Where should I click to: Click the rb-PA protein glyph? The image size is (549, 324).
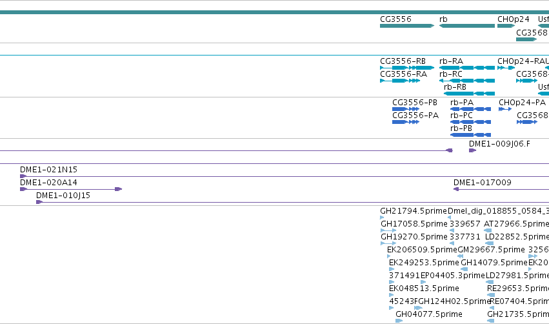click(x=470, y=109)
